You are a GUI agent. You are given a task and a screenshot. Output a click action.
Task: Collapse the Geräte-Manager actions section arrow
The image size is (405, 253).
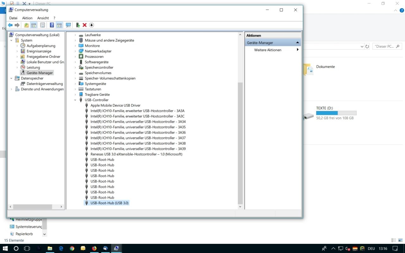(x=297, y=42)
